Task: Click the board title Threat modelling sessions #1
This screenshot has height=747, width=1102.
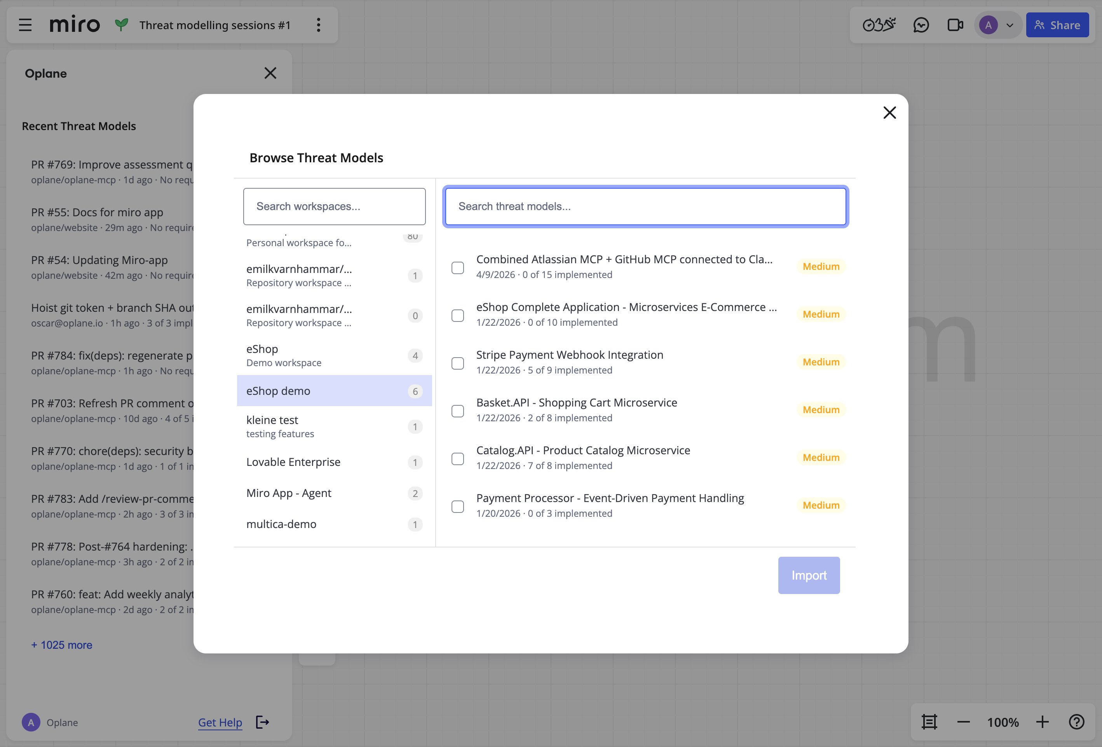Action: 215,25
